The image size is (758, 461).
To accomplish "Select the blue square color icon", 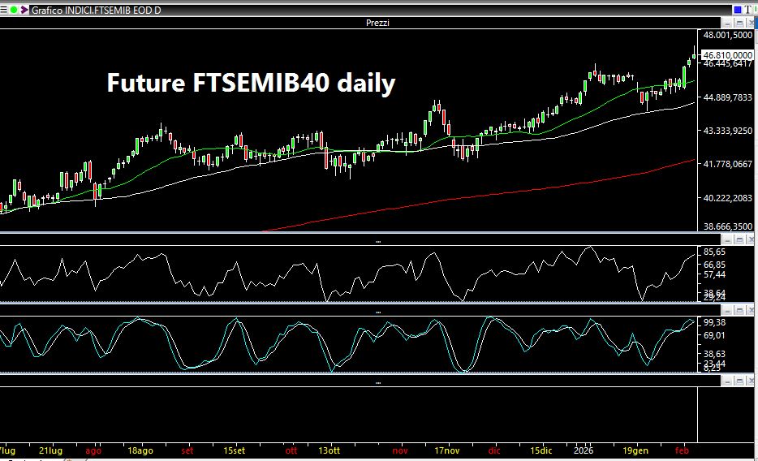I will [x=739, y=9].
